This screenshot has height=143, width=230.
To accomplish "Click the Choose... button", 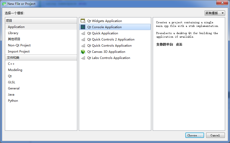I will tap(195, 135).
